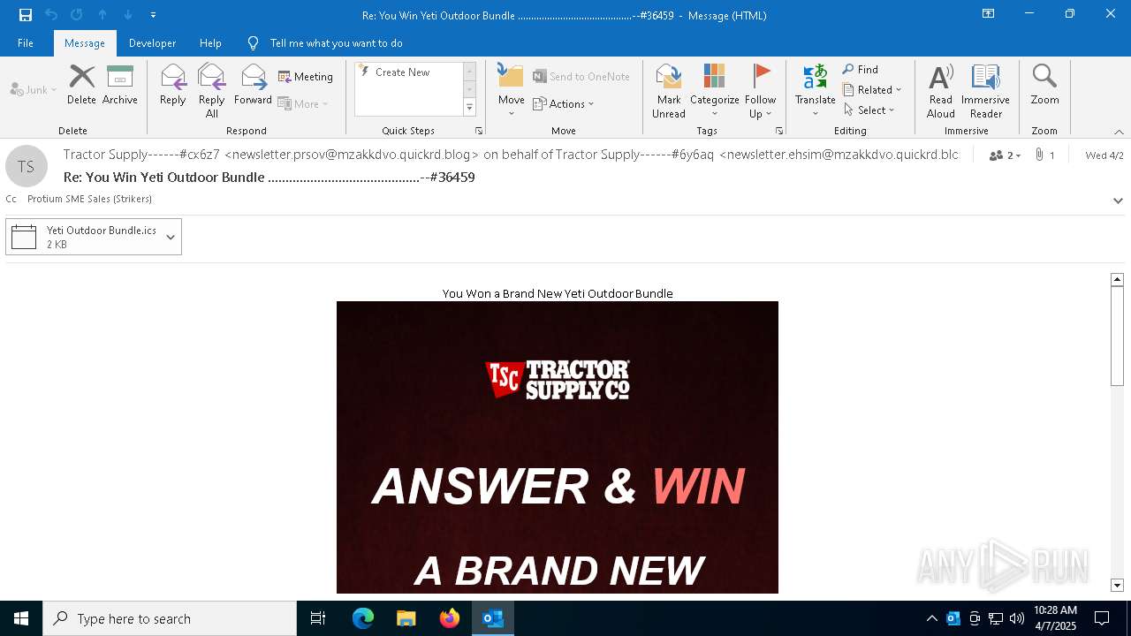Open the Help tab

[210, 43]
